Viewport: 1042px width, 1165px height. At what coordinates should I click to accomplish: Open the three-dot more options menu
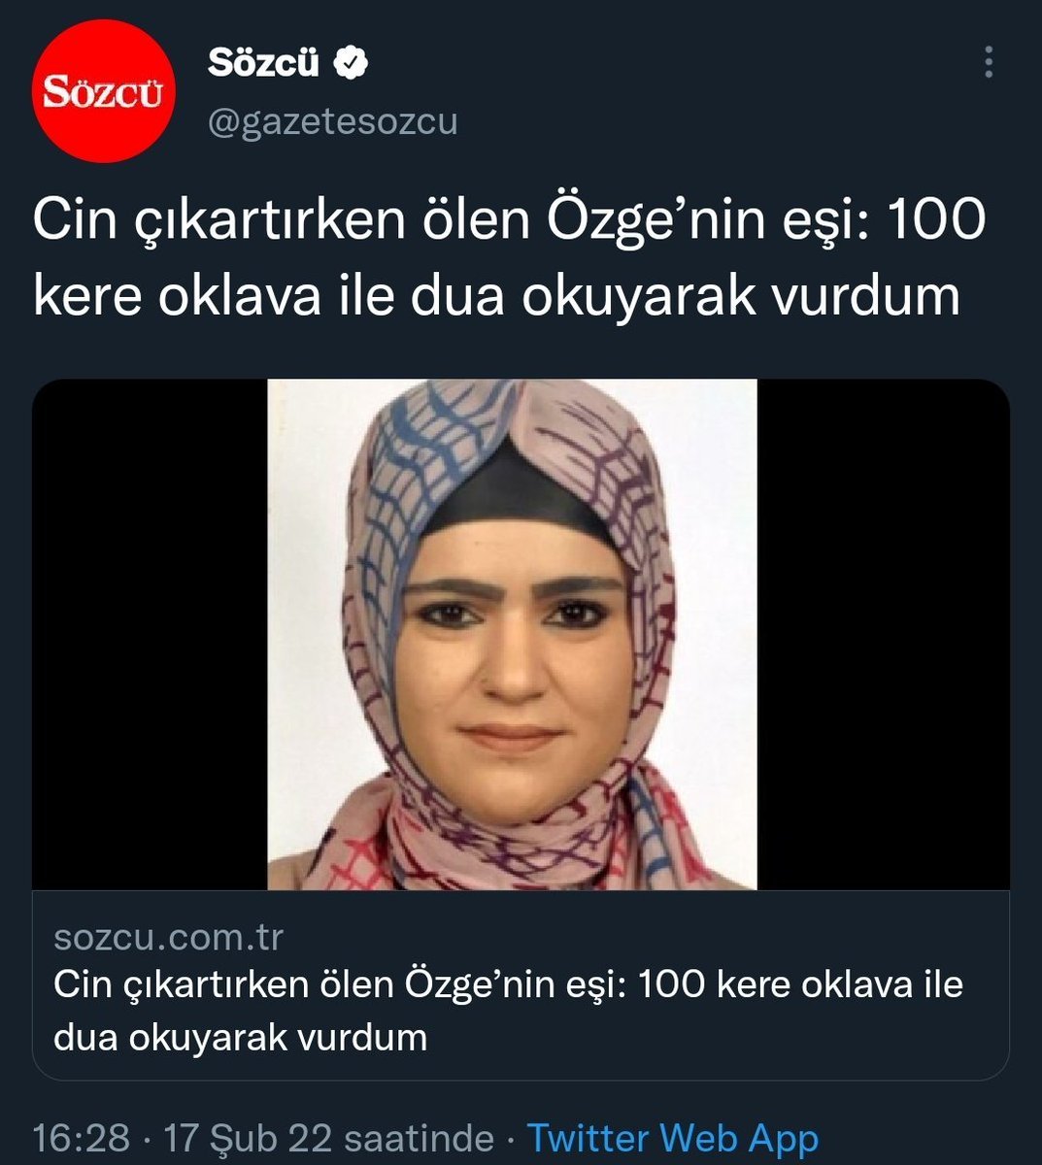click(989, 62)
